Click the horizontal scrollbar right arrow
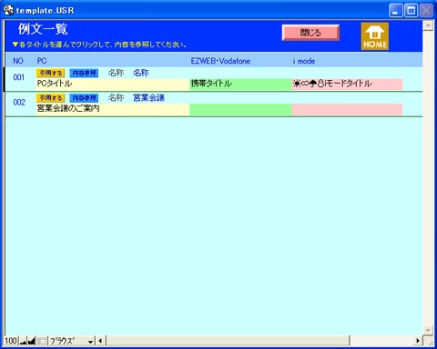 click(x=418, y=341)
